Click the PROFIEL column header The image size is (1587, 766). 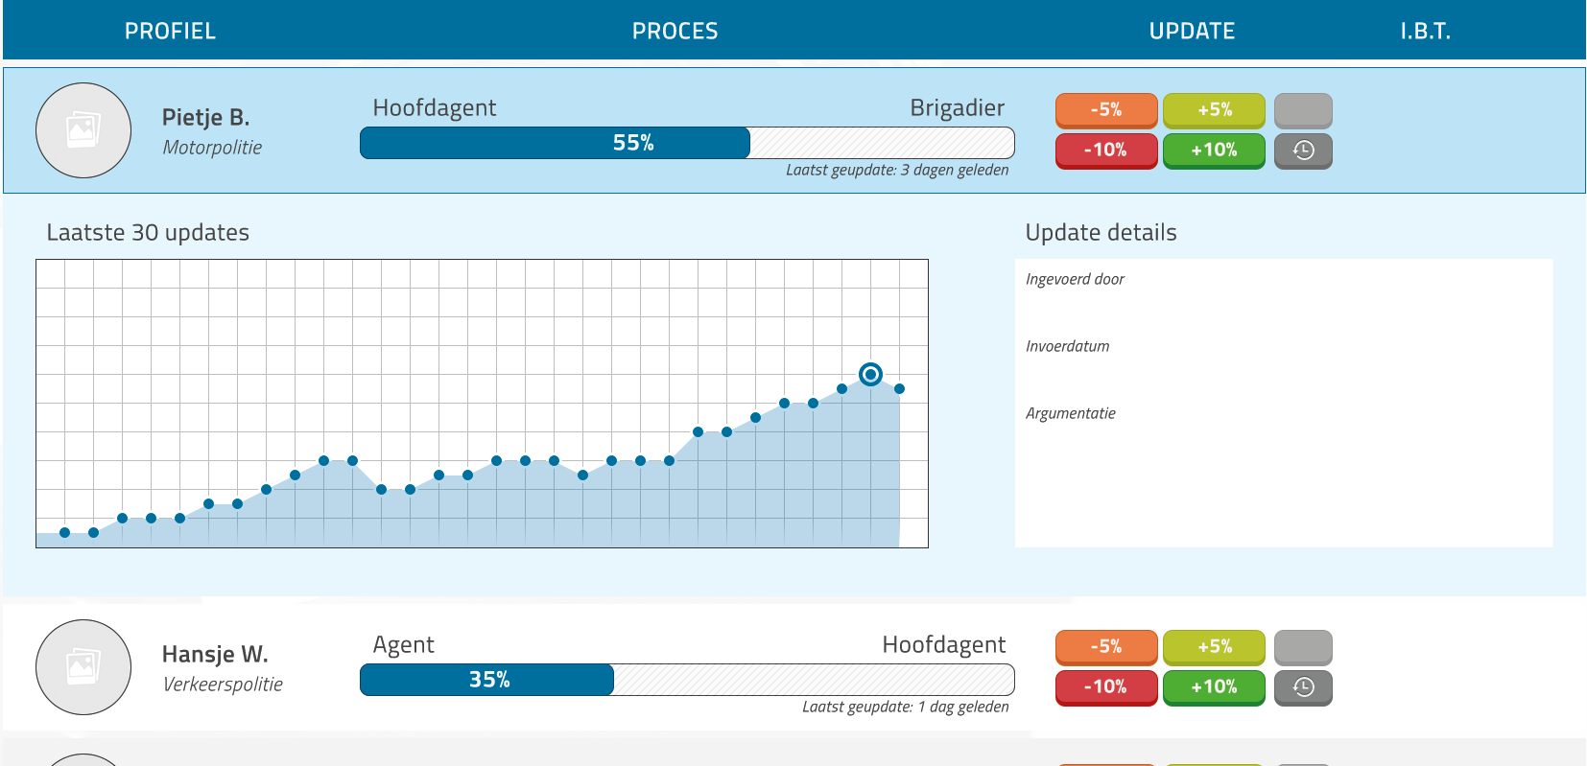(x=170, y=31)
